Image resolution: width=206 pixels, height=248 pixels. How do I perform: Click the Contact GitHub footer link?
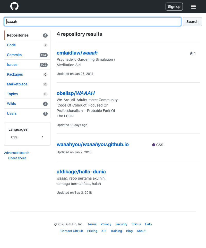tap(72, 231)
